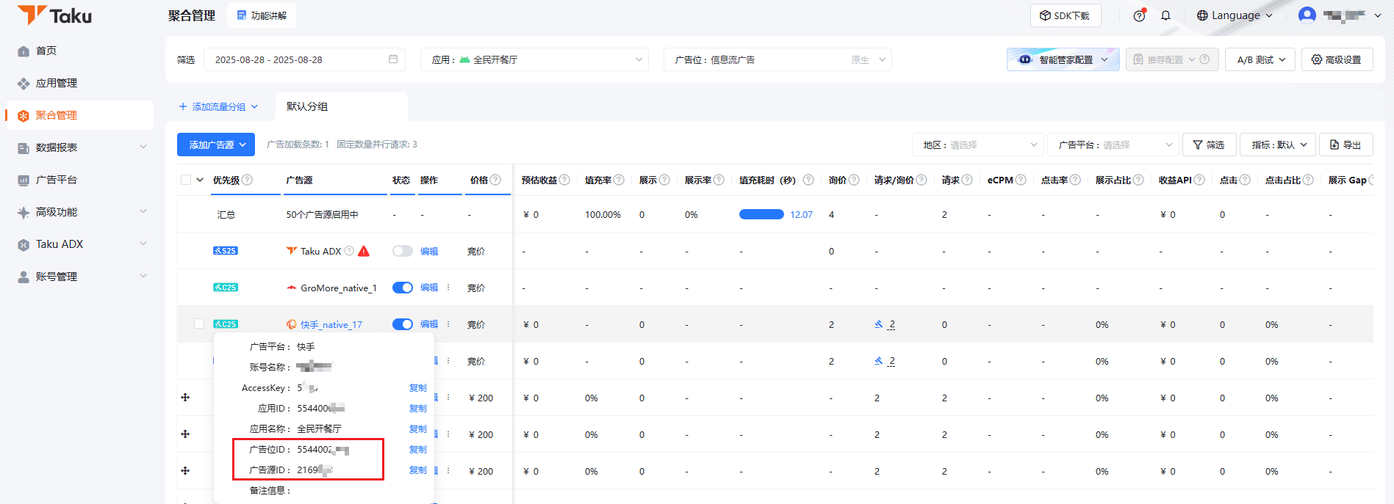Toggle the 快手_native_17 status switch

pos(403,324)
